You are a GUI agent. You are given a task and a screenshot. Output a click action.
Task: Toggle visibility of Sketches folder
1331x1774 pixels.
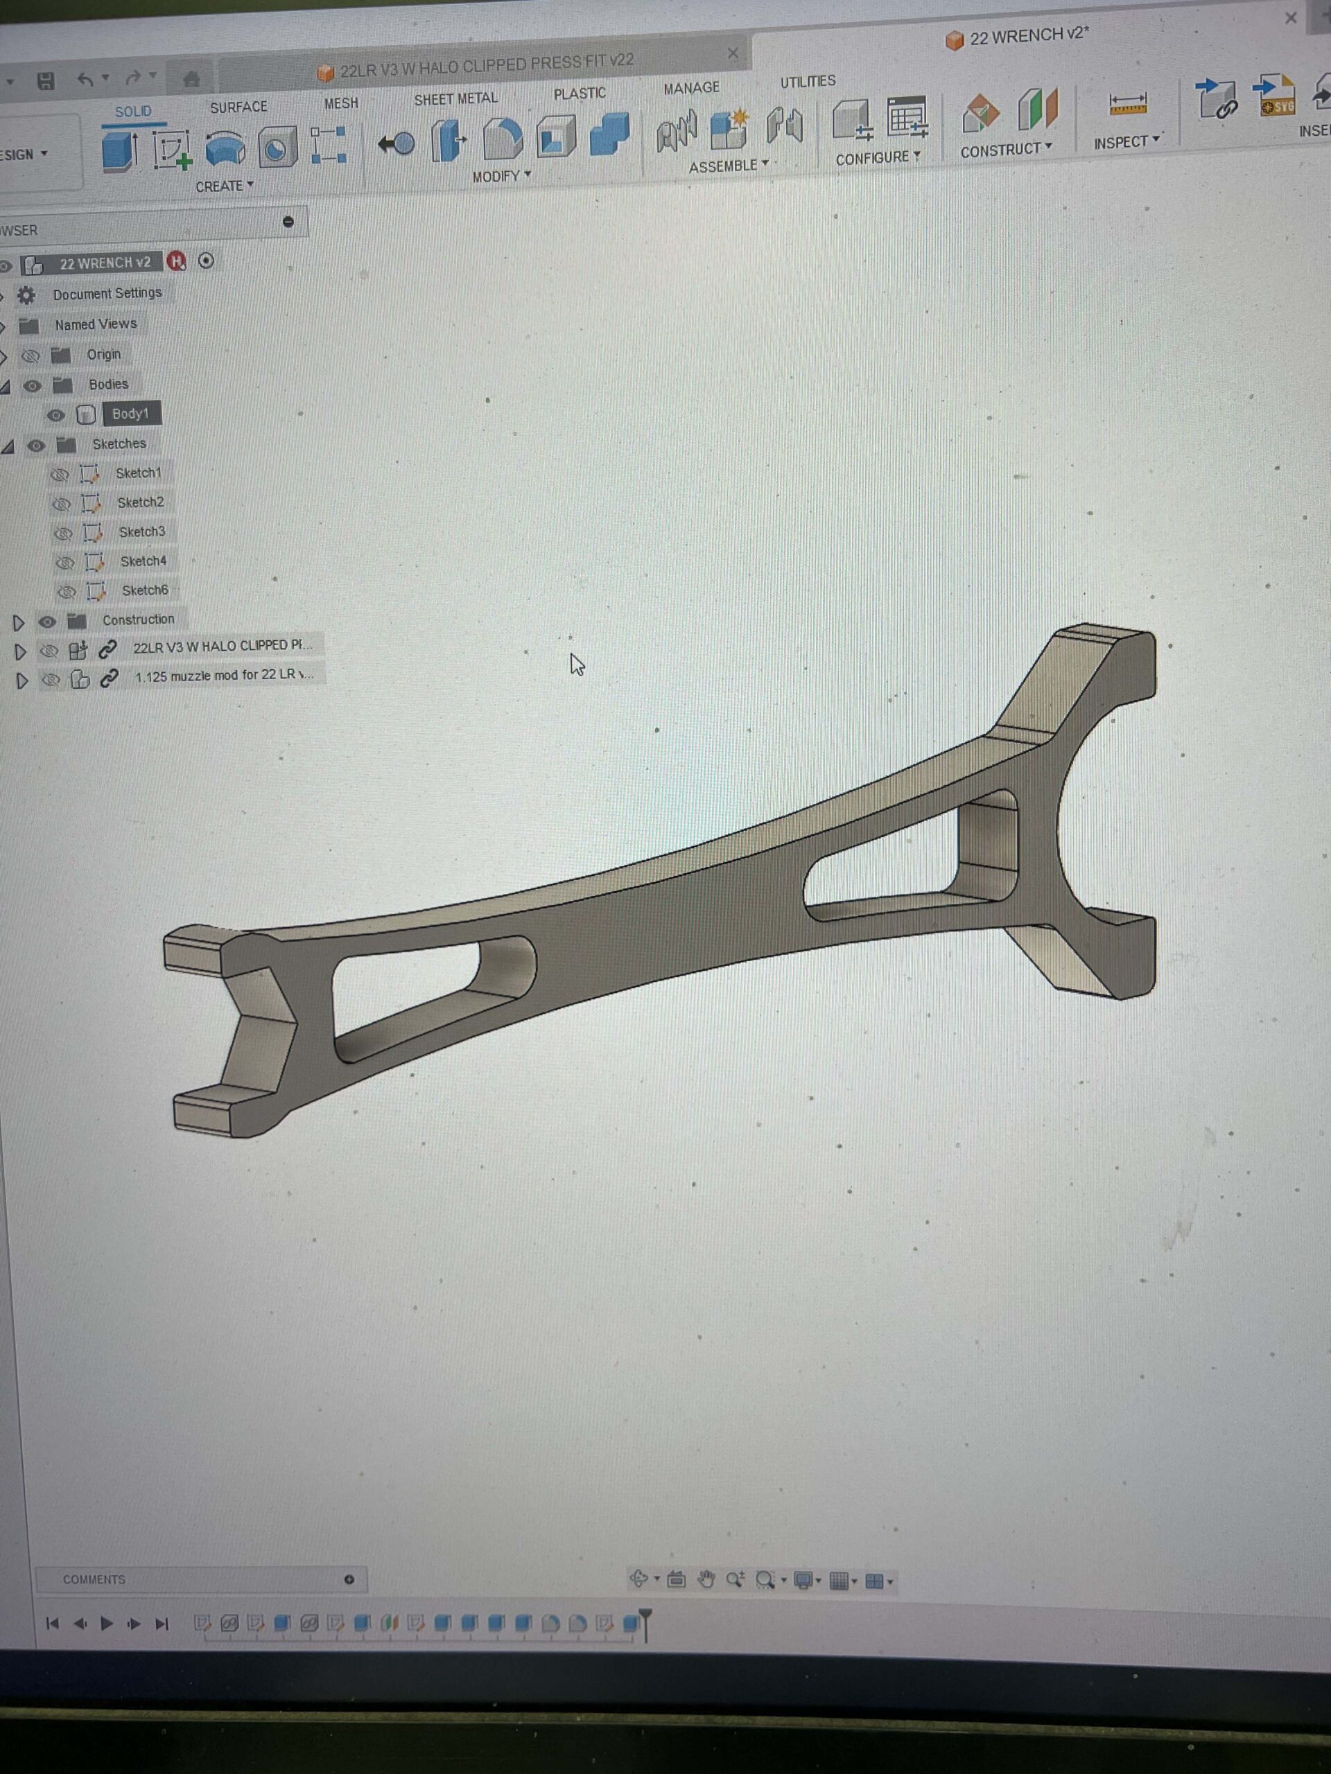[36, 445]
